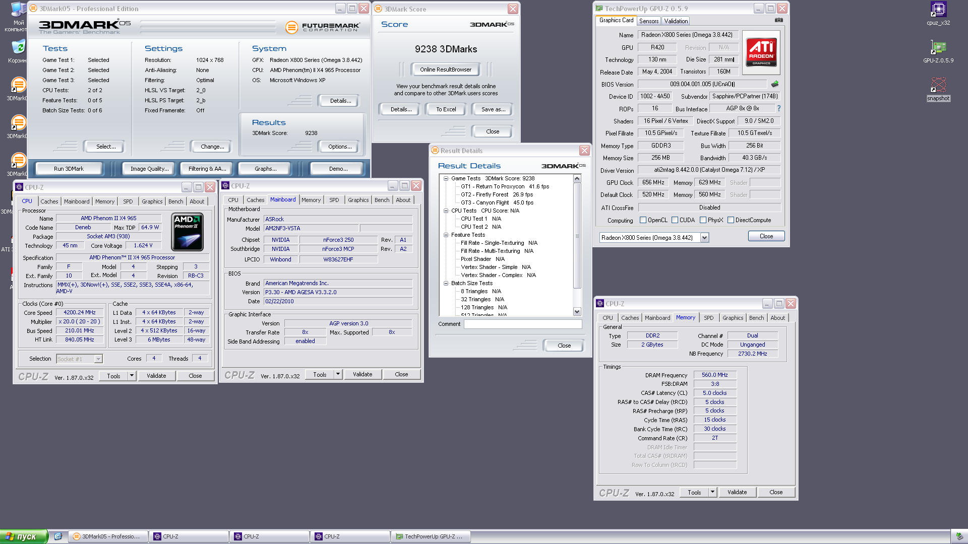Open Tools dropdown arrow in CPU-Z Mainboard window
Screen dimensions: 968x544
(338, 374)
